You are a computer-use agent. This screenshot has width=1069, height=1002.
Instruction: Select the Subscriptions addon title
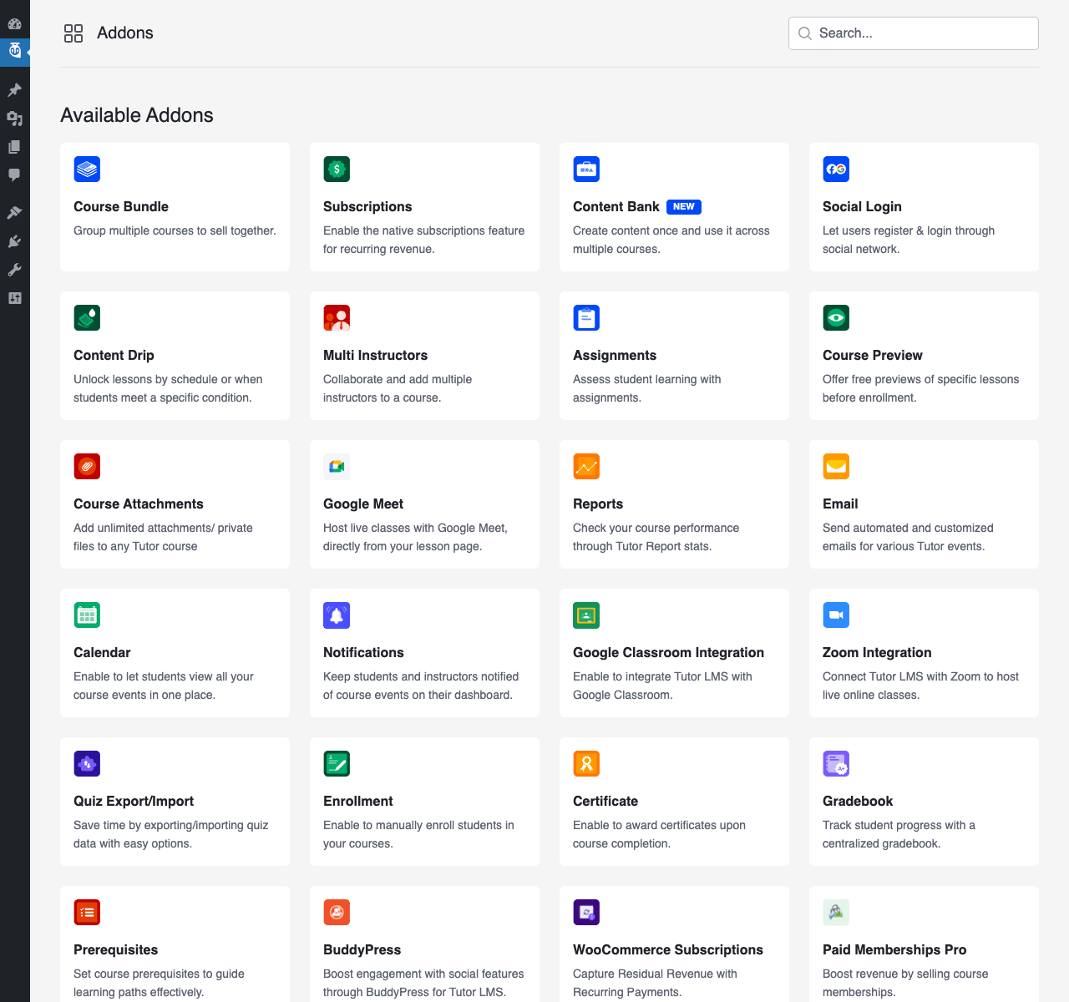(x=367, y=206)
